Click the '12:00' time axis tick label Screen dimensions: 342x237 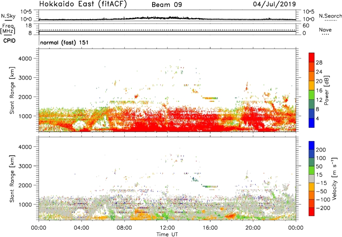(167, 228)
